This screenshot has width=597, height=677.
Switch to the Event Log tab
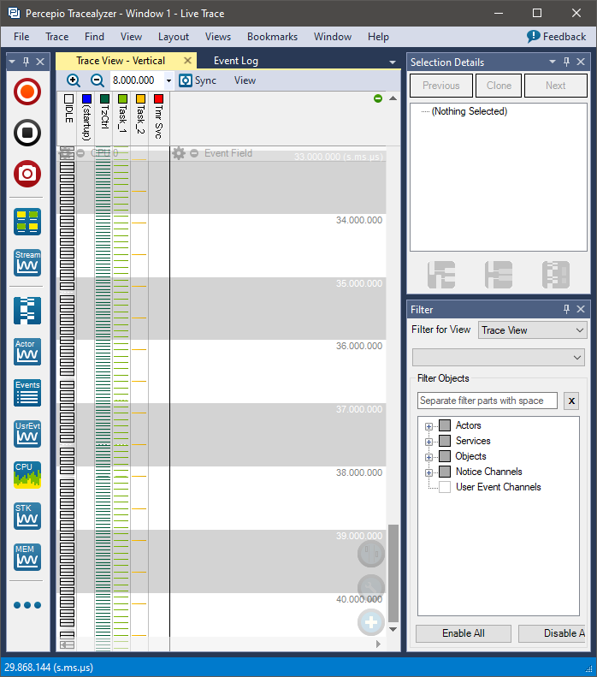coord(236,61)
